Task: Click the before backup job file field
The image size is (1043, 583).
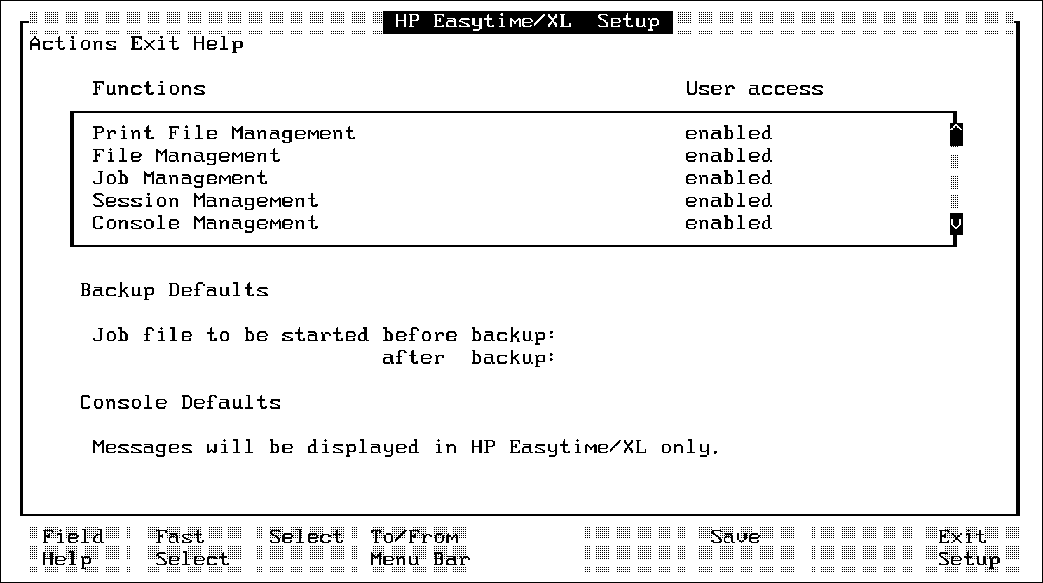Action: [x=631, y=336]
